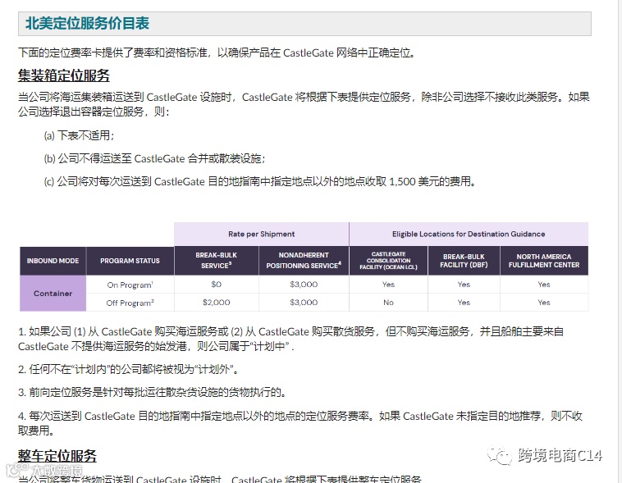Screen dimensions: 622x483
Task: Click list item (b) about 合并或散装设施
Action: 155,158
